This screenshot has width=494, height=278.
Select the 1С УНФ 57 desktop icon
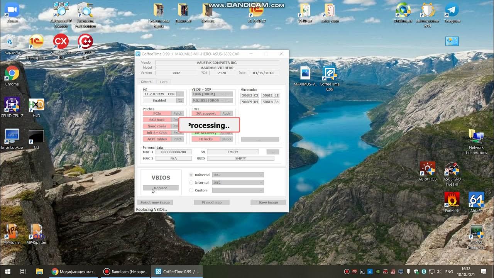257,13
